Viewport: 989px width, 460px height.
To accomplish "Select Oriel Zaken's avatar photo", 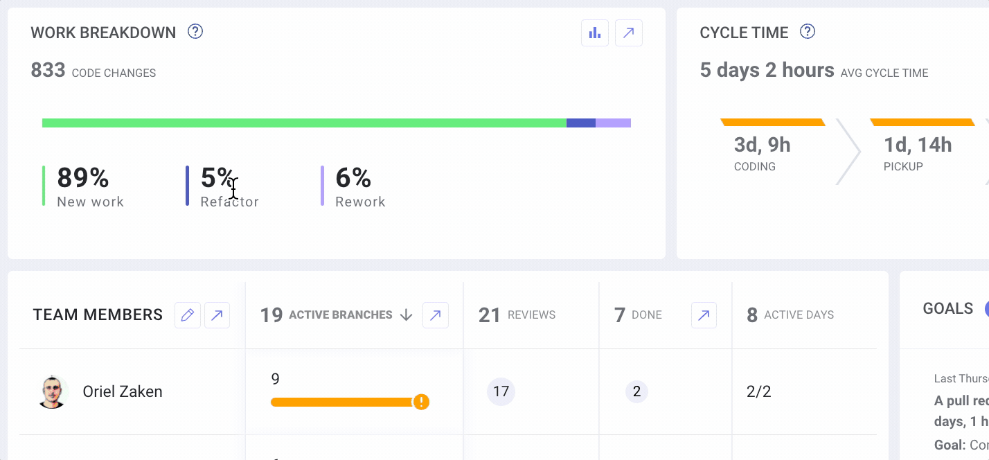I will 52,391.
